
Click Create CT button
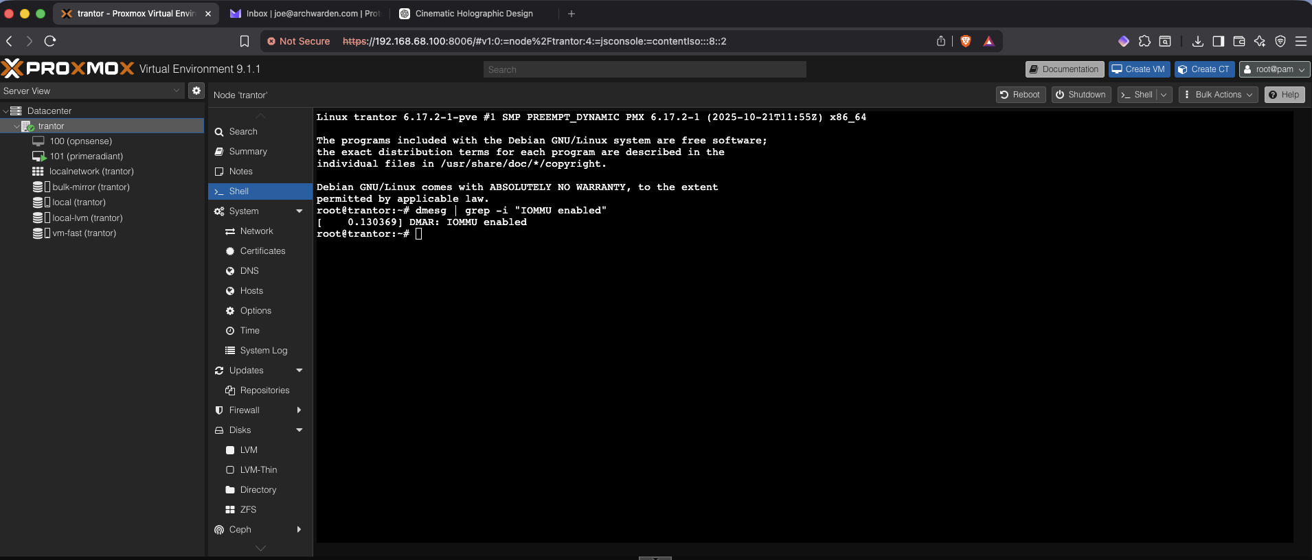click(1205, 69)
